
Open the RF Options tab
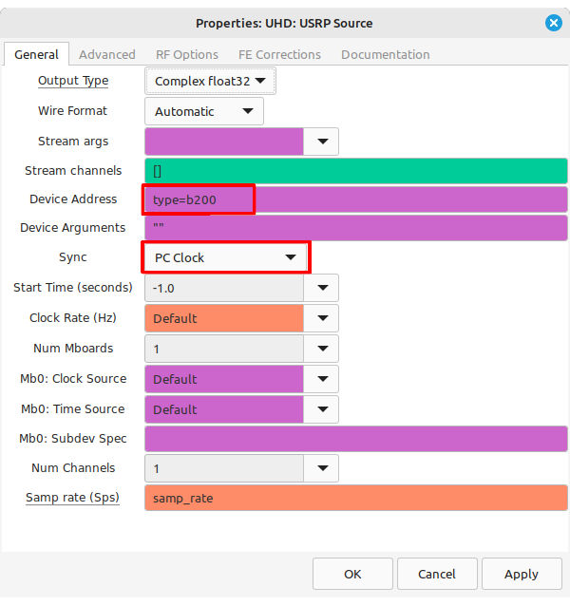(x=187, y=54)
